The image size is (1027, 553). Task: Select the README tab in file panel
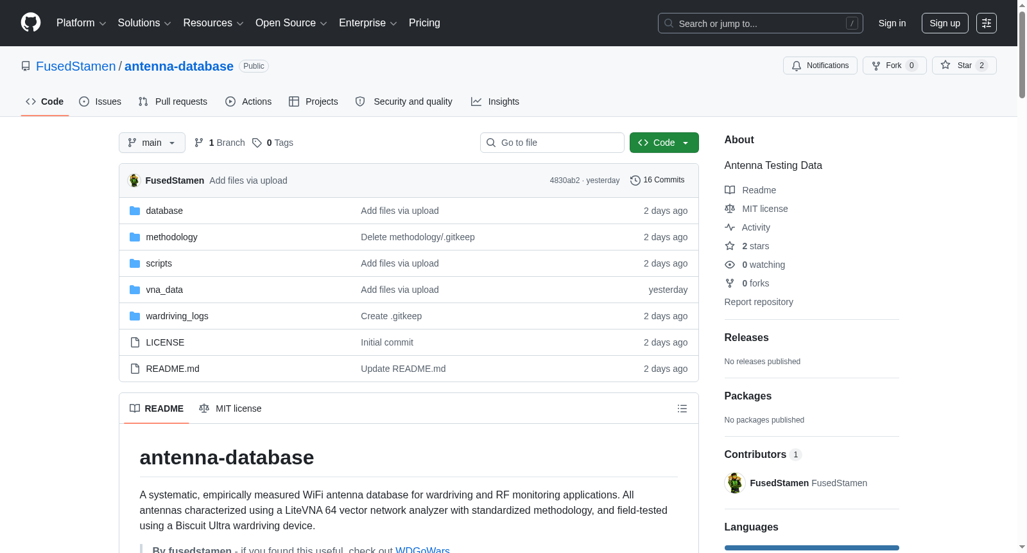click(x=157, y=408)
